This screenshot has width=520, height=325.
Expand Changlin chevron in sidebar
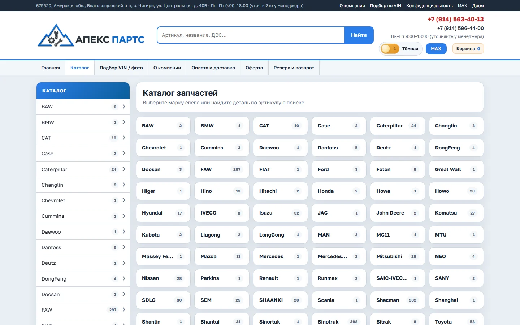coord(124,185)
